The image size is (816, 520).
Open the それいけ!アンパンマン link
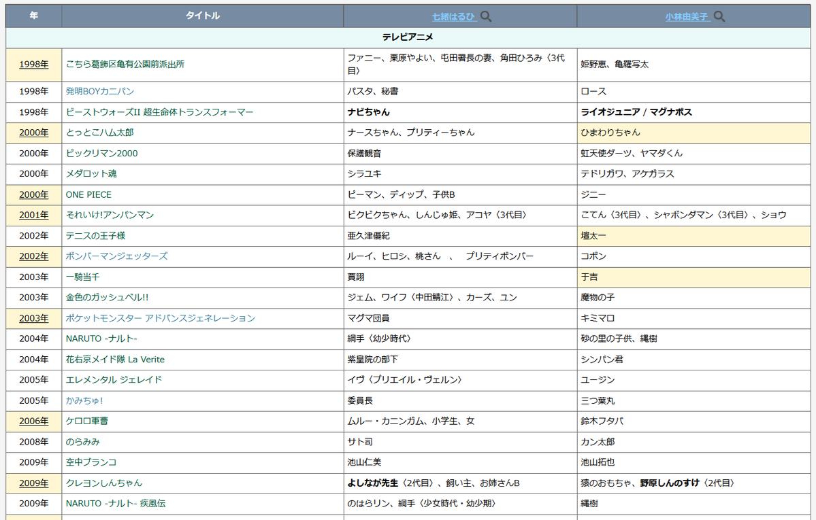click(110, 215)
